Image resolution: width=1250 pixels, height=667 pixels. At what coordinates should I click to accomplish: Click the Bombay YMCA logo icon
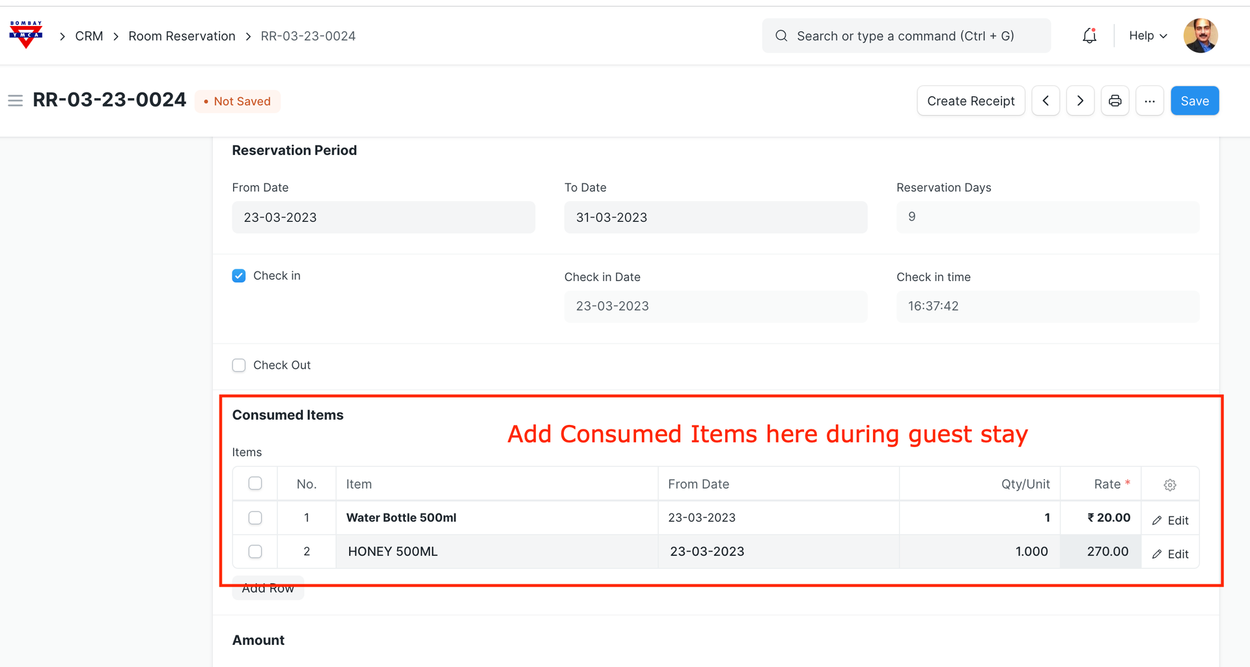26,35
